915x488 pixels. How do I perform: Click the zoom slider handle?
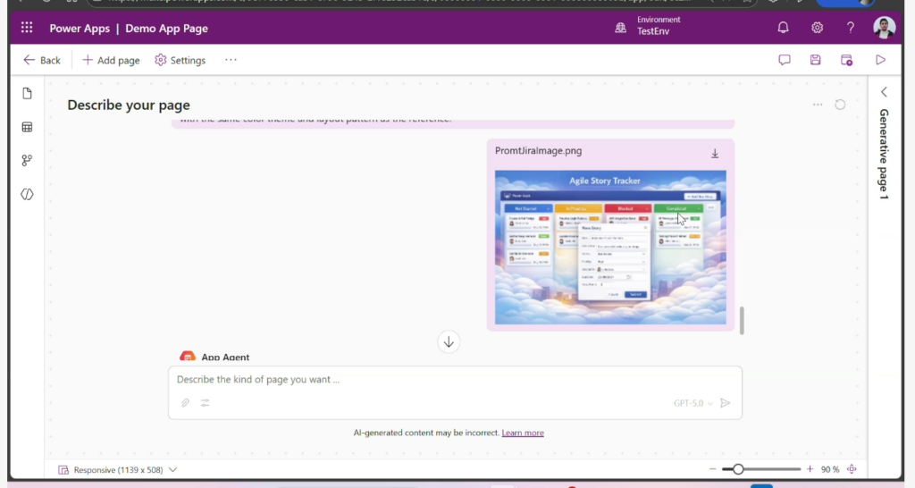(737, 468)
